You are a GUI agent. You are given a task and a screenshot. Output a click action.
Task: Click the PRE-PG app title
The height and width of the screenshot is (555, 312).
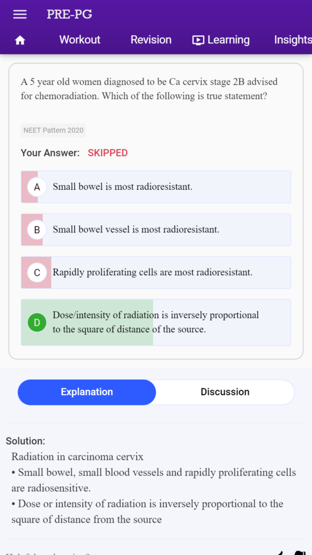tap(69, 14)
